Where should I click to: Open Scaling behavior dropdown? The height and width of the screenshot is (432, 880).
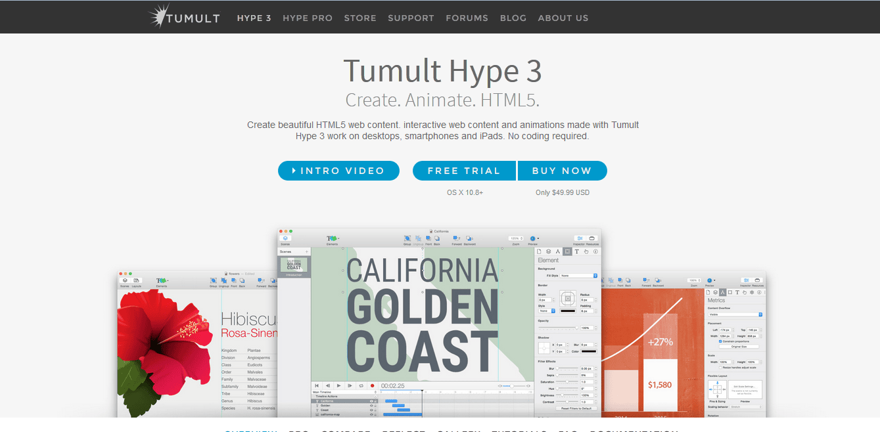click(745, 407)
